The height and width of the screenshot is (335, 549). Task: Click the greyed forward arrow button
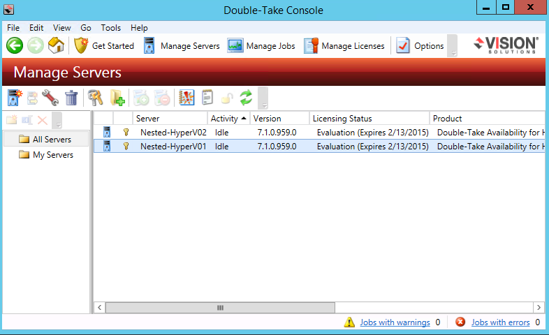tap(36, 45)
